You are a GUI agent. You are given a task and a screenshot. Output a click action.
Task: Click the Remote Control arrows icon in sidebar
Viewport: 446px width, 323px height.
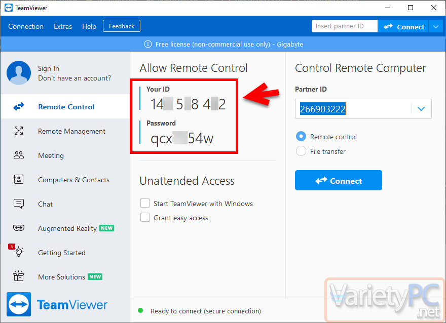pos(19,107)
